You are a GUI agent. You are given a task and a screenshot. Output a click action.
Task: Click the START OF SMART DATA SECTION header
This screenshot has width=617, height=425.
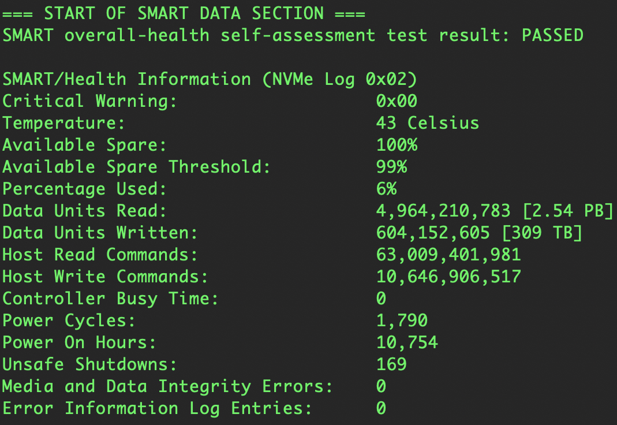tap(184, 13)
